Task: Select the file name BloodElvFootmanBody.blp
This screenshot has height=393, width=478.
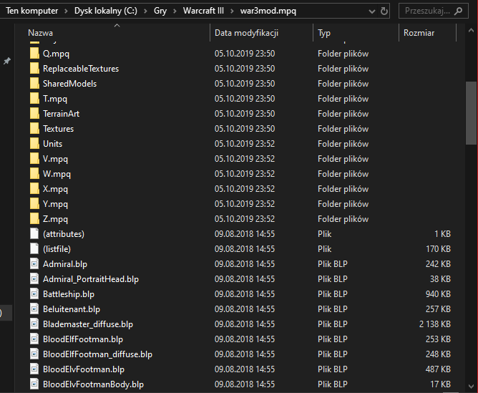Action: [x=93, y=384]
